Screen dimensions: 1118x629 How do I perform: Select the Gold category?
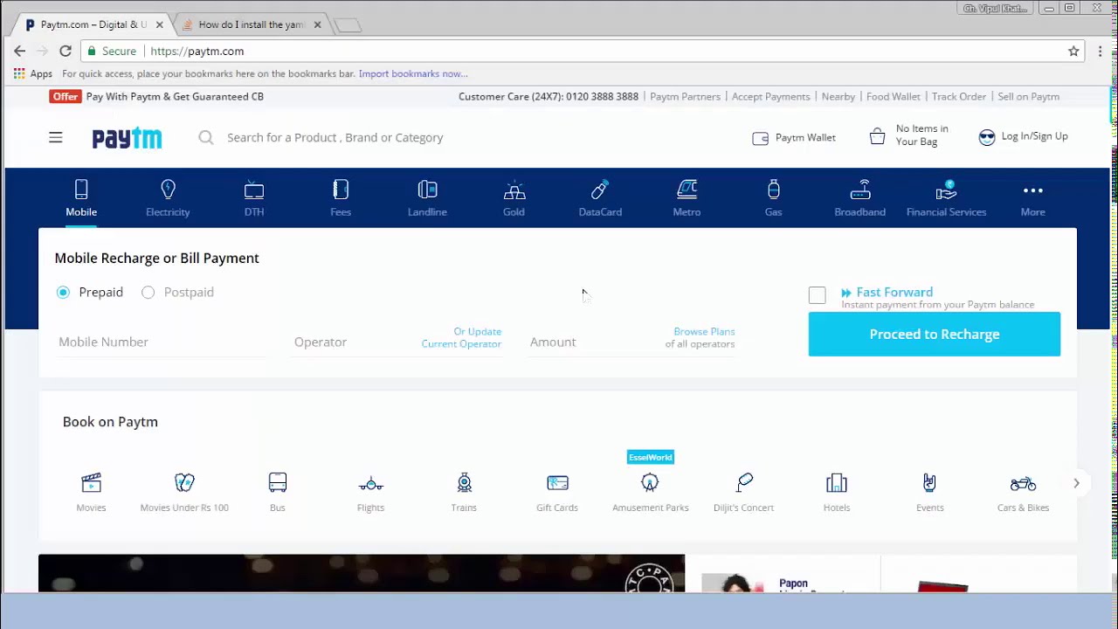tap(514, 198)
